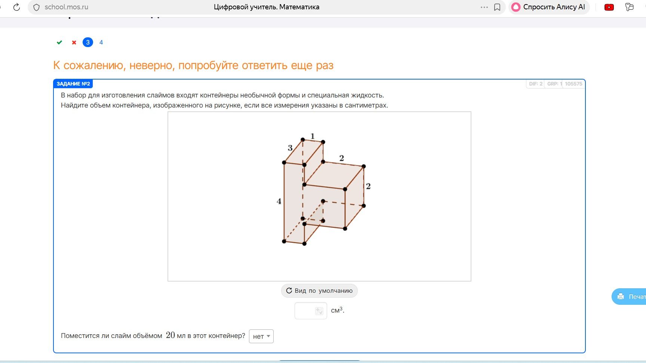Go to second task with red cross

click(74, 42)
